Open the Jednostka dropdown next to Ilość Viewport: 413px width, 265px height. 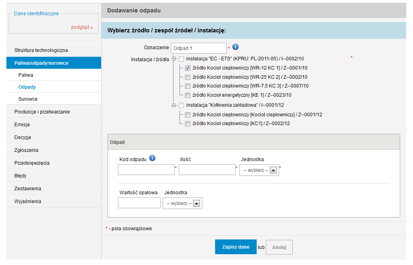pos(259,170)
